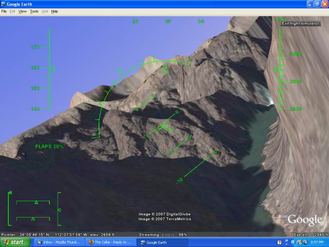Expand hidden tray icons with the arrow
The height and width of the screenshot is (247, 329).
293,242
